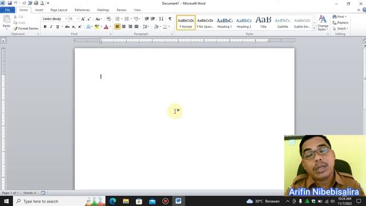The width and height of the screenshot is (366, 206).
Task: Click the Shrink Font icon
Action: tap(89, 19)
